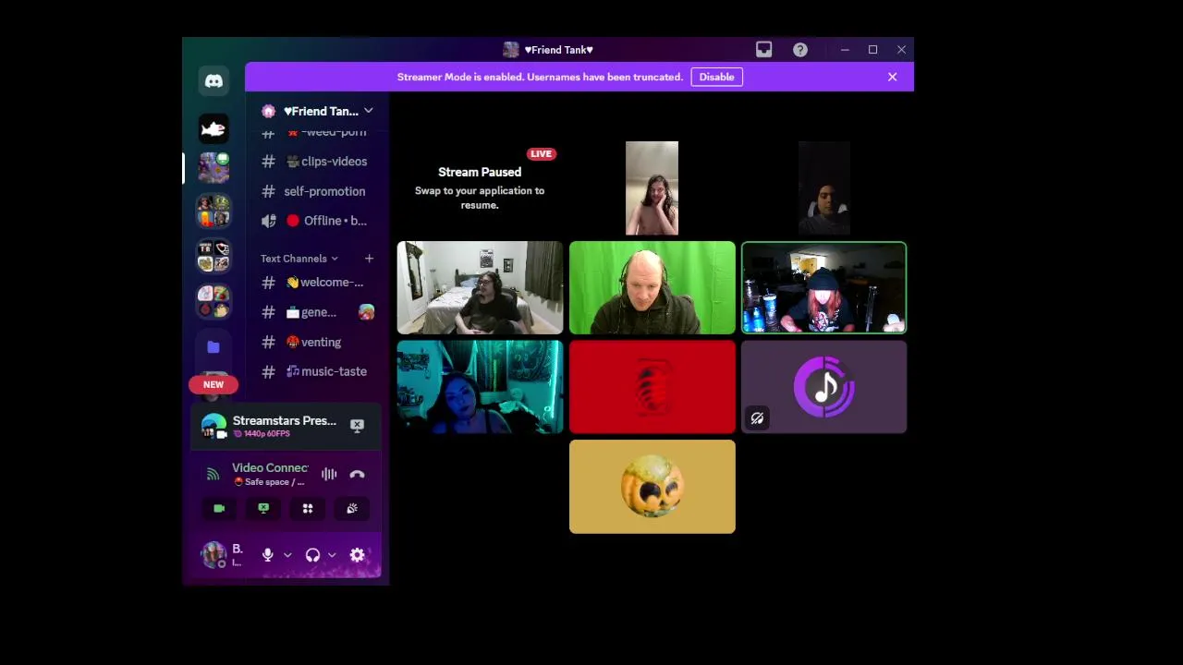Open soundboard icon

[x=352, y=509]
